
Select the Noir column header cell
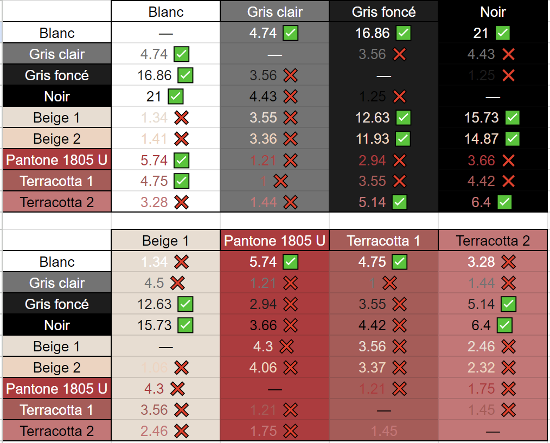click(x=493, y=12)
